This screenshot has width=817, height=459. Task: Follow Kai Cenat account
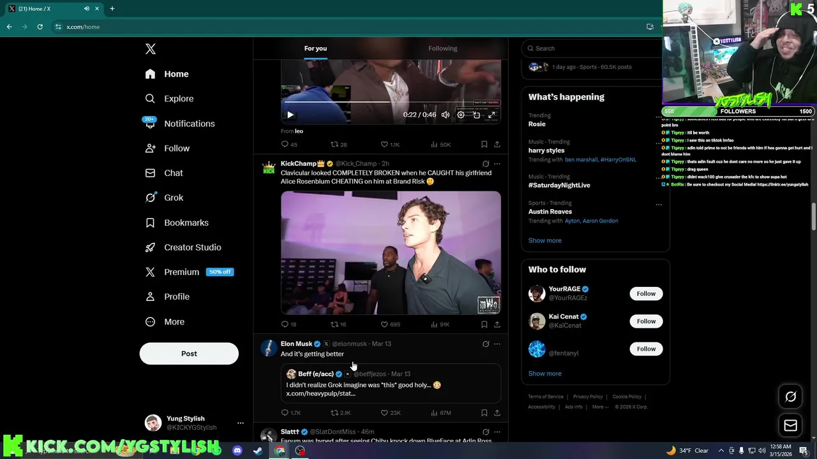point(646,321)
